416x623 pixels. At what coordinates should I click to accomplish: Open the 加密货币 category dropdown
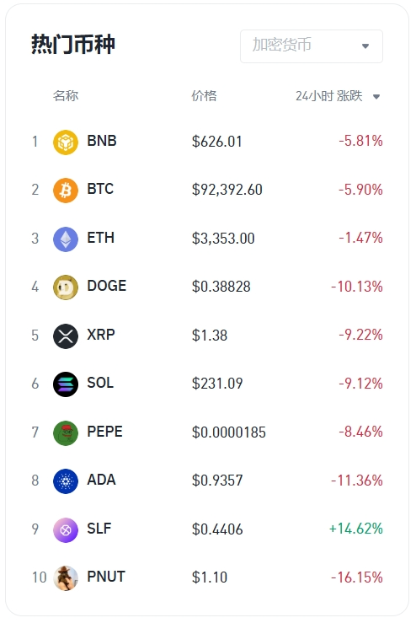(x=312, y=46)
